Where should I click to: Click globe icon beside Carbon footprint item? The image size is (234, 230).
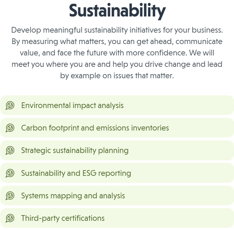[x=10, y=128]
